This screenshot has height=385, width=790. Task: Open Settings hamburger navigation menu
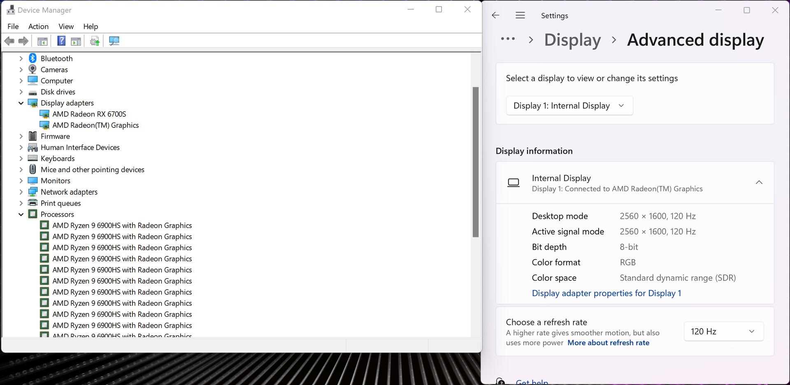(520, 15)
